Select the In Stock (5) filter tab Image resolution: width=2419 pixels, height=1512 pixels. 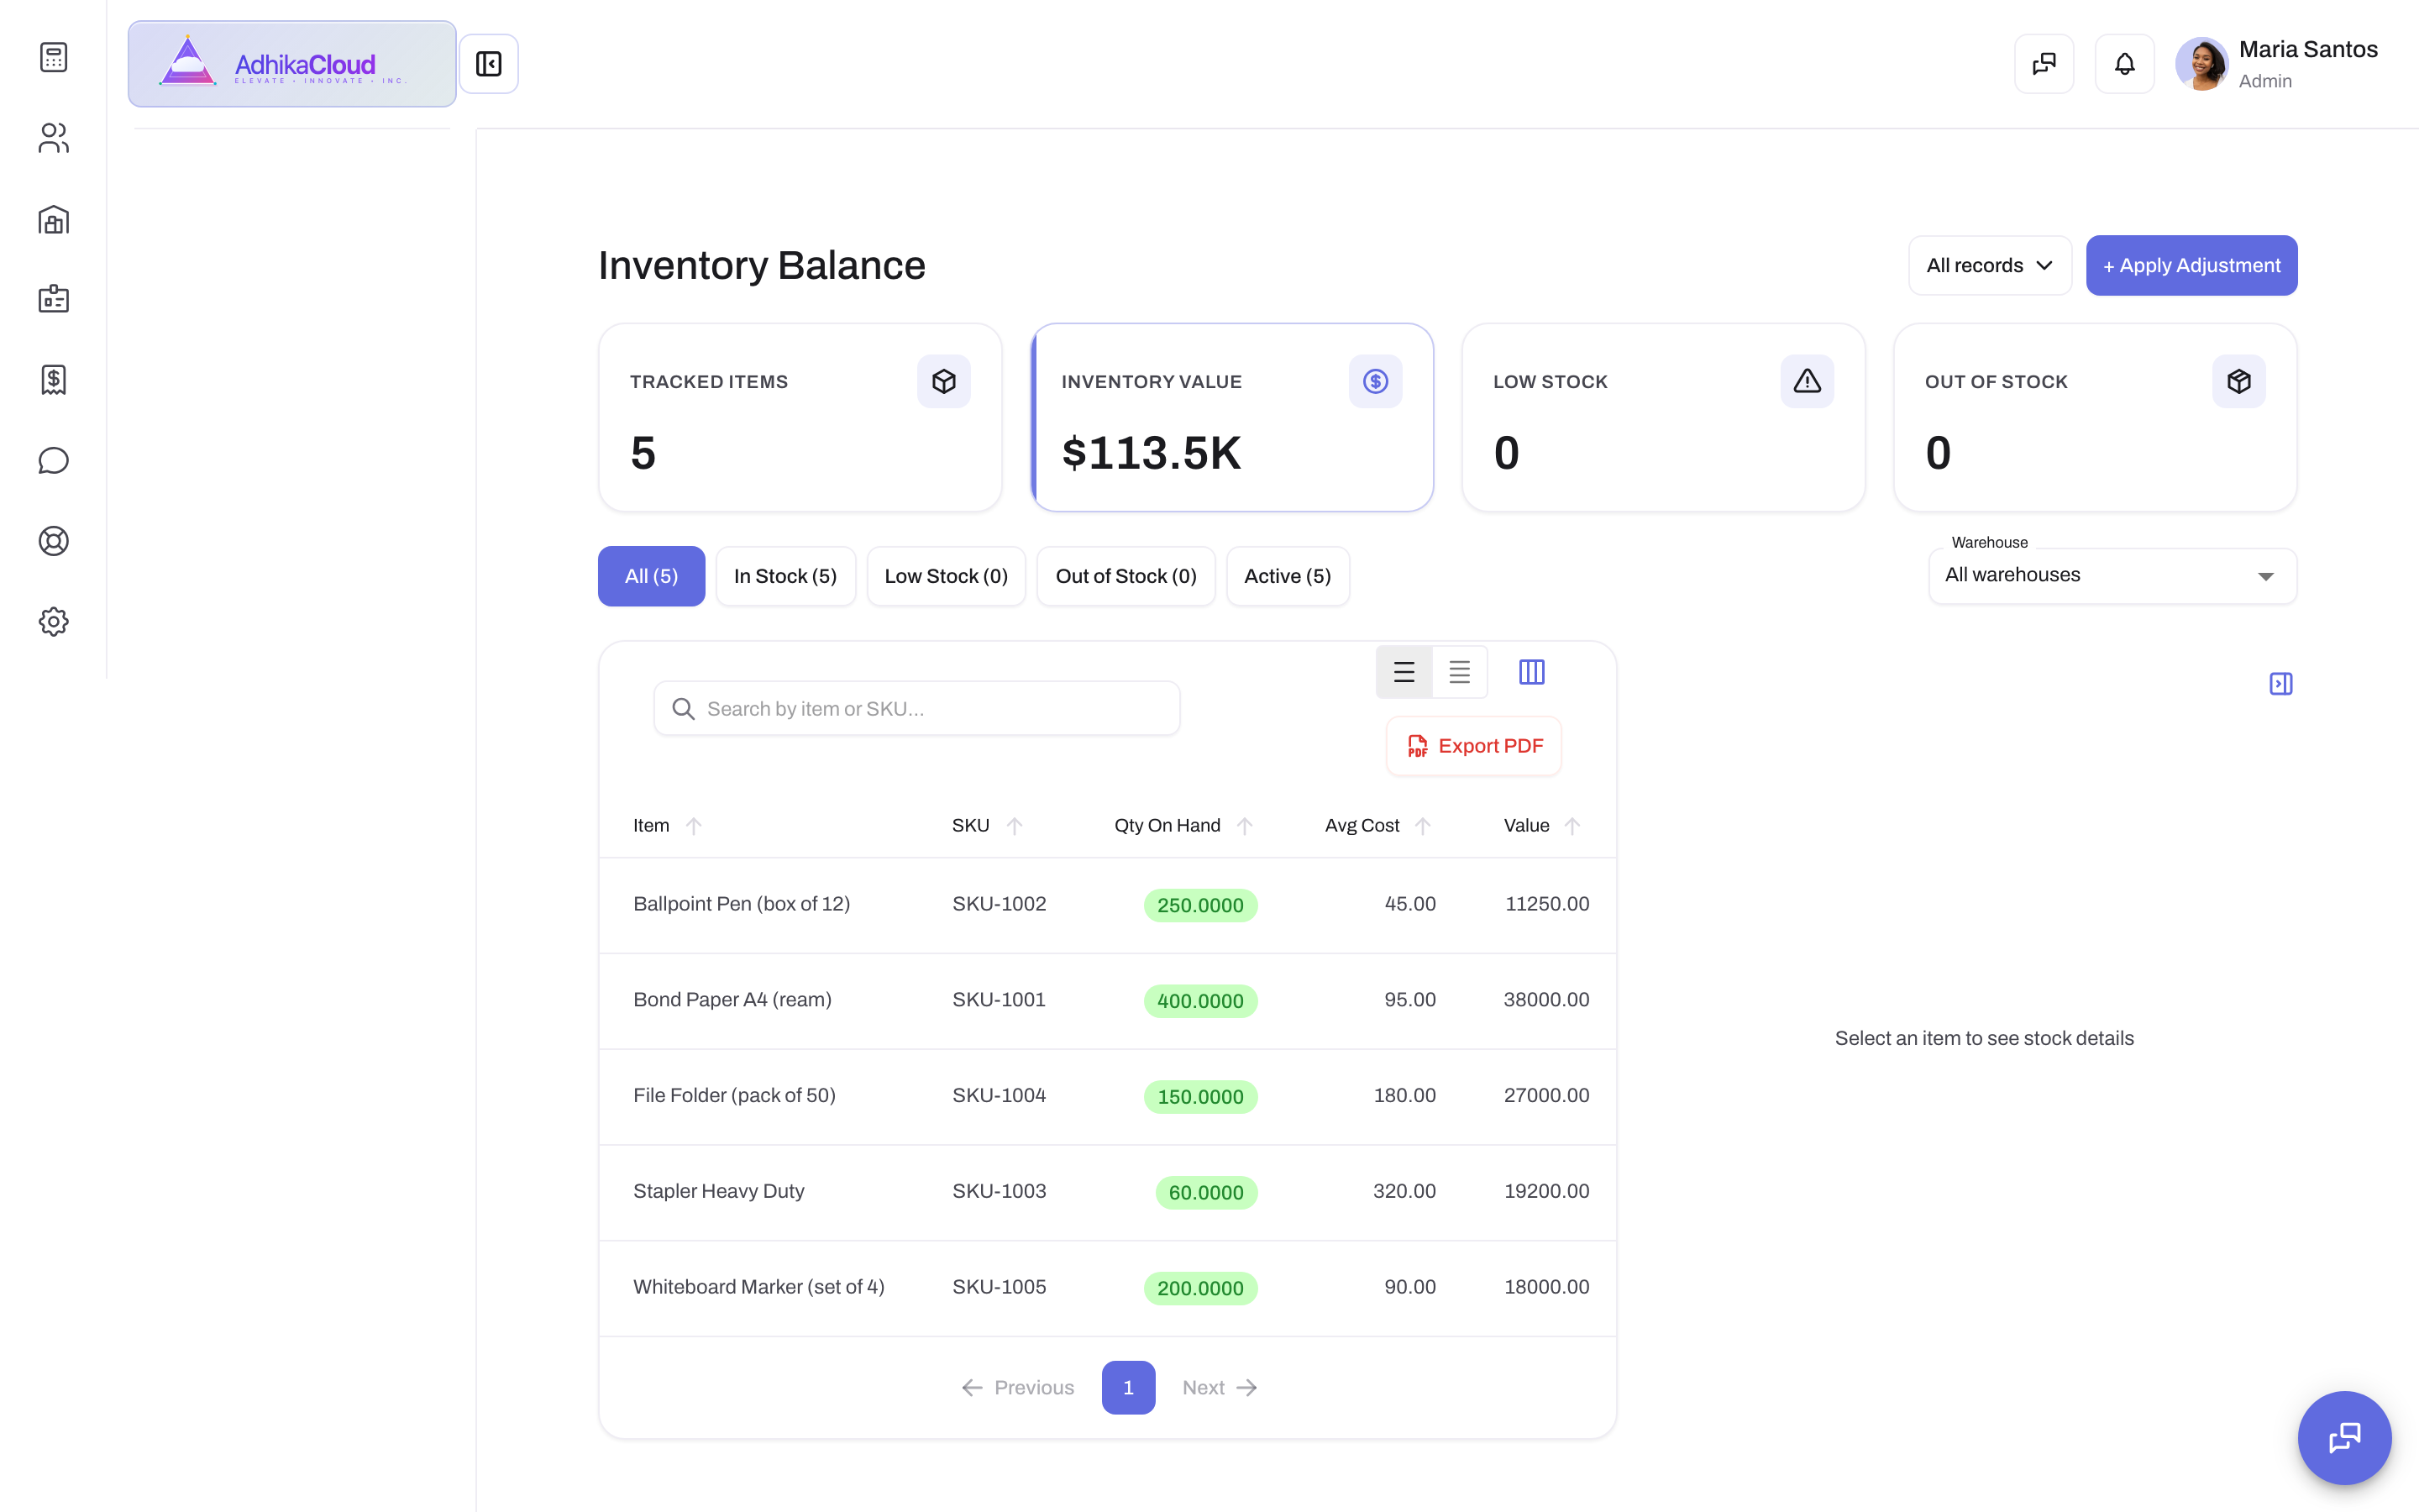[x=784, y=576]
